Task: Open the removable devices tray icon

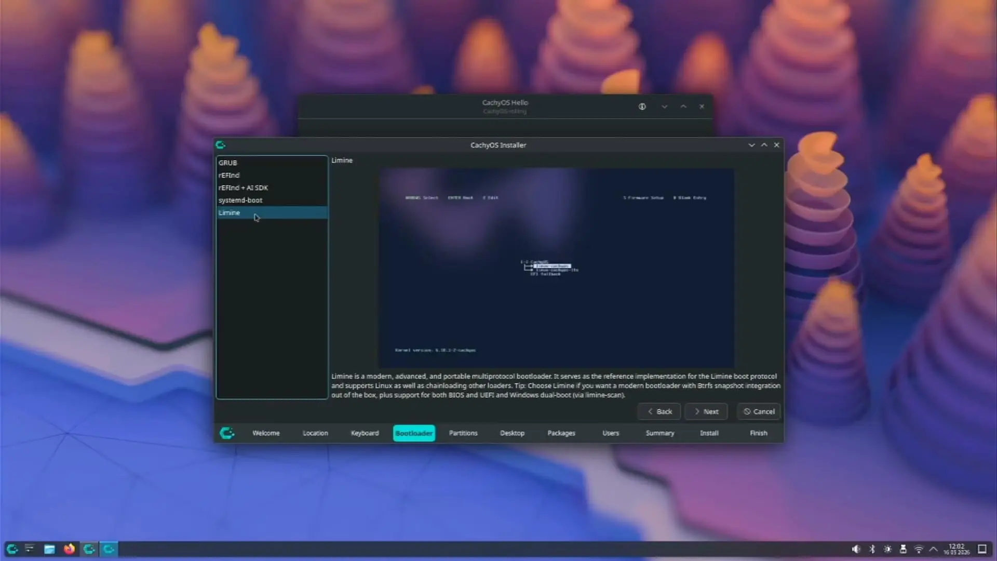Action: (x=903, y=549)
